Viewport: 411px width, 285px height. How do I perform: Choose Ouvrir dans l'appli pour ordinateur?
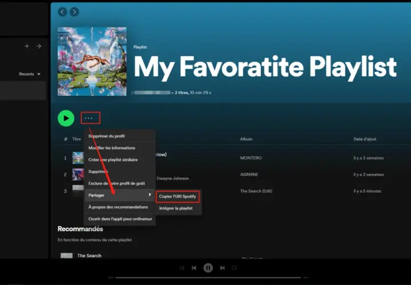click(120, 219)
